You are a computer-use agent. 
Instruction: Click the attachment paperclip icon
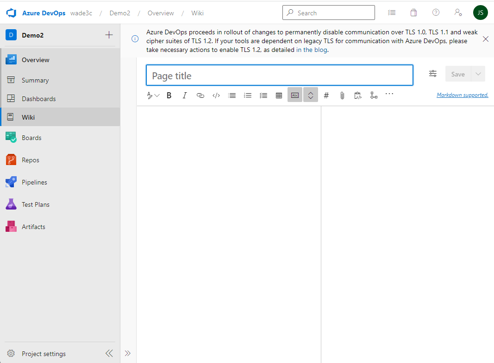pos(342,96)
